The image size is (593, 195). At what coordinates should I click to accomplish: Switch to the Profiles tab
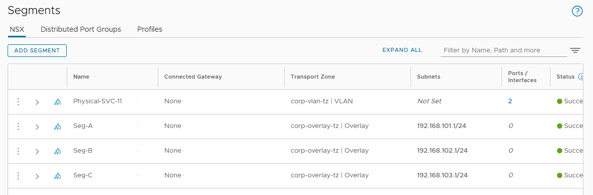[x=150, y=29]
